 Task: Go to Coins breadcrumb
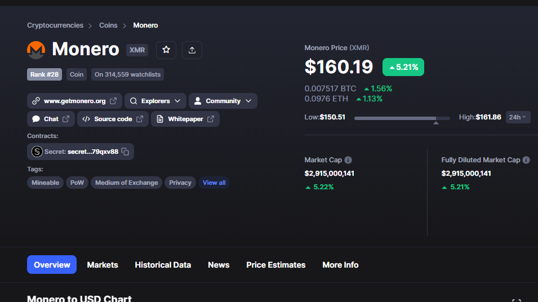coord(108,25)
